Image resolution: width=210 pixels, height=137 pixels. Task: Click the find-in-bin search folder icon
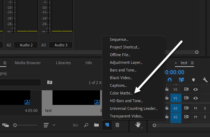[50, 82]
